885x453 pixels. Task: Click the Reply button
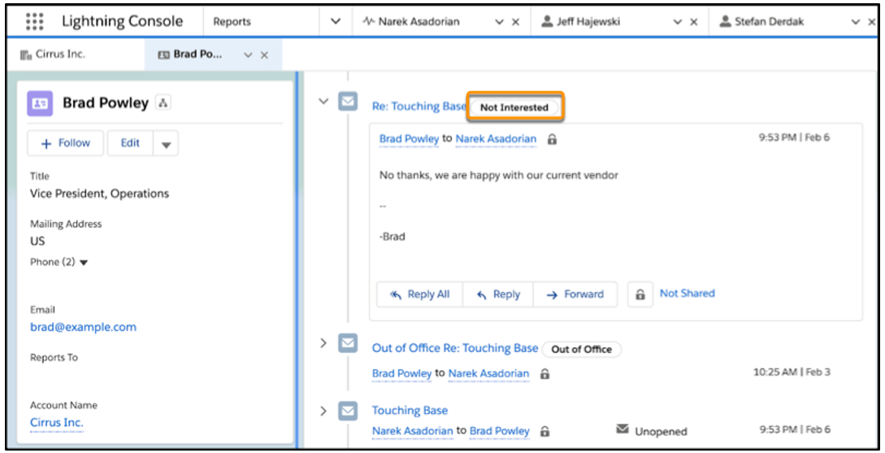(x=498, y=294)
